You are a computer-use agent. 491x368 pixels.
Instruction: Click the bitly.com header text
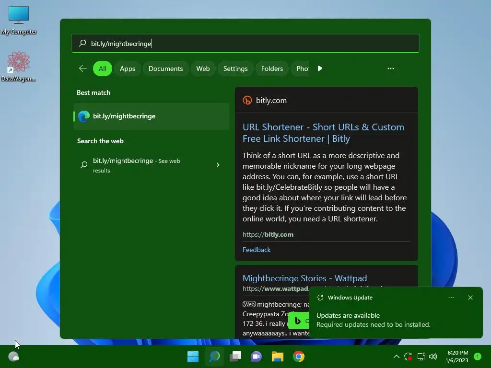click(271, 101)
